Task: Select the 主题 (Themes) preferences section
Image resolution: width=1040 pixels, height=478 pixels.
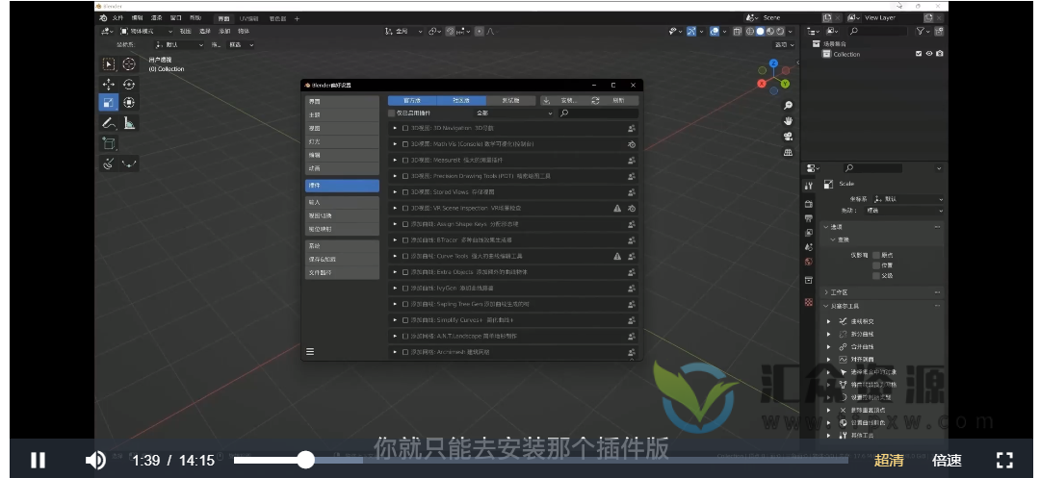Action: 342,115
